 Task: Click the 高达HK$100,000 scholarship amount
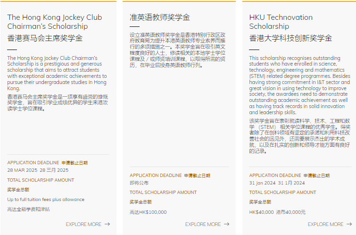[x=148, y=212]
